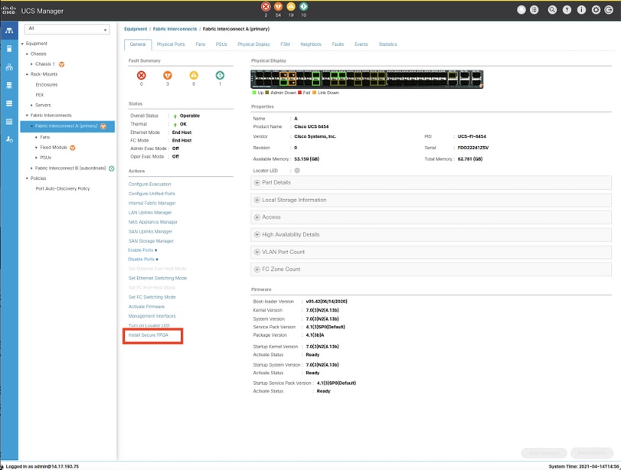
Task: Open the Servers icon in left sidebar
Action: pyautogui.click(x=8, y=49)
